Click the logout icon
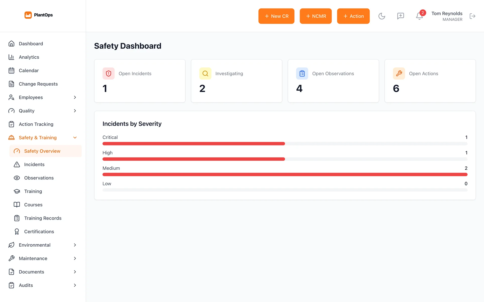Viewport: 484px width, 302px height. click(473, 16)
